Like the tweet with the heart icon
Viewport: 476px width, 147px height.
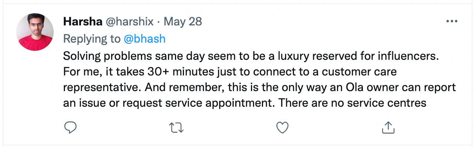282,127
